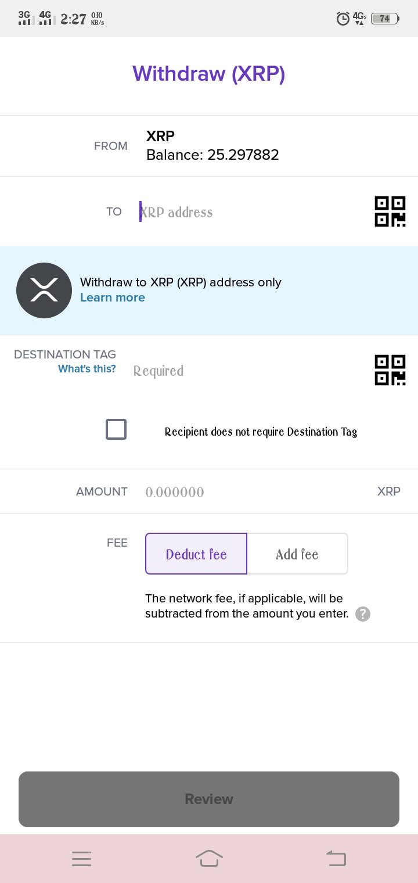
Task: Open fee help question mark icon
Action: [x=363, y=614]
